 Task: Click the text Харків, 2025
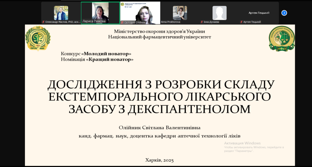[x=160, y=160]
